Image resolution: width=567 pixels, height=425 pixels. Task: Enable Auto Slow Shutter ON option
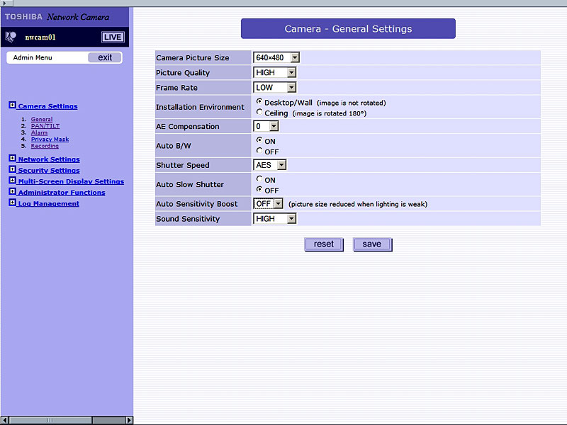click(x=259, y=180)
